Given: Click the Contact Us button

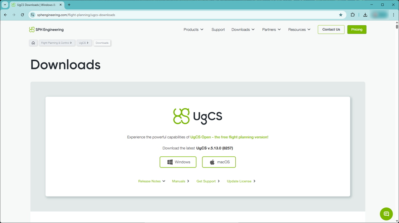Looking at the screenshot, I should (331, 29).
